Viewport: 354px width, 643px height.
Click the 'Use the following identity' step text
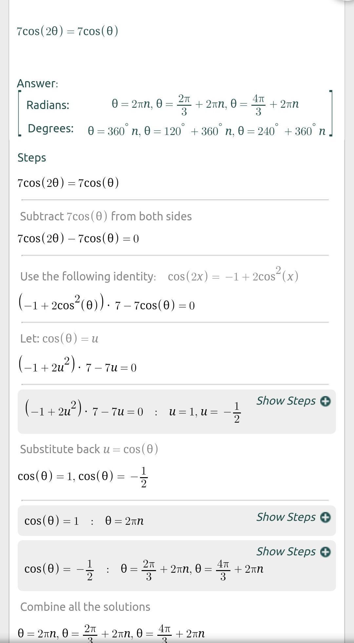(x=88, y=277)
